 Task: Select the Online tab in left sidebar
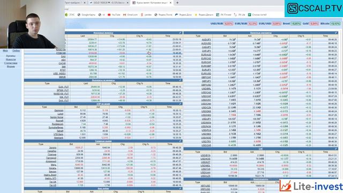(16, 50)
